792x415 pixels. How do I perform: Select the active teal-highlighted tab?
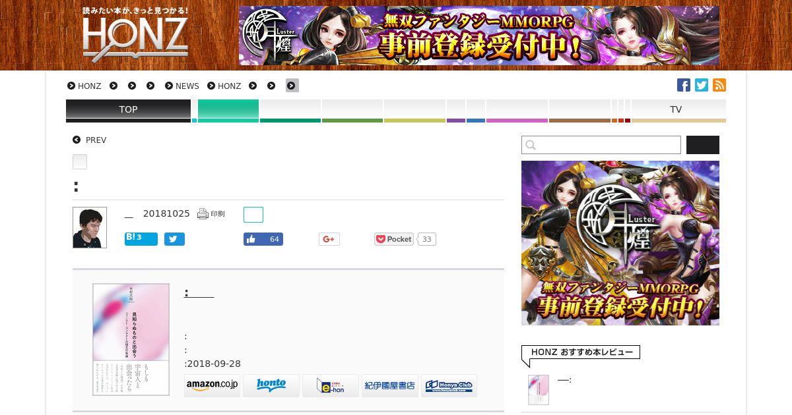(x=228, y=111)
